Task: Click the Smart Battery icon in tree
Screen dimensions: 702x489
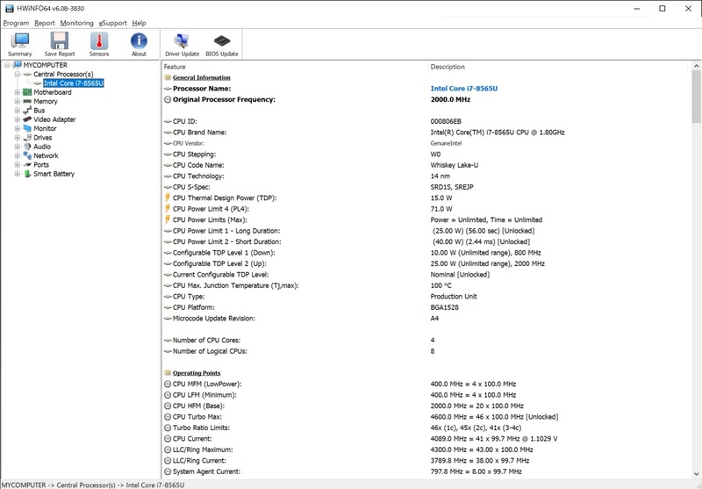Action: [28, 174]
